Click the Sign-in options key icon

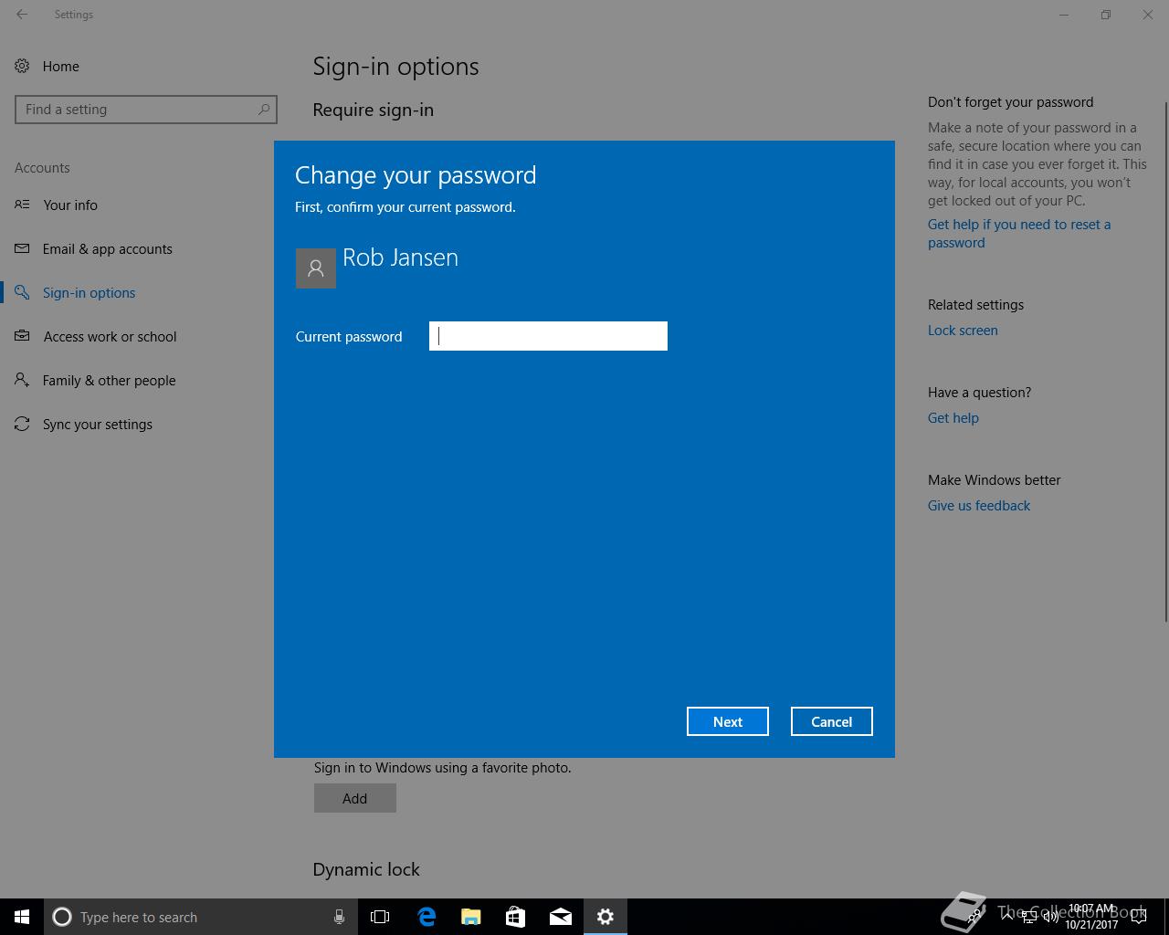22,292
